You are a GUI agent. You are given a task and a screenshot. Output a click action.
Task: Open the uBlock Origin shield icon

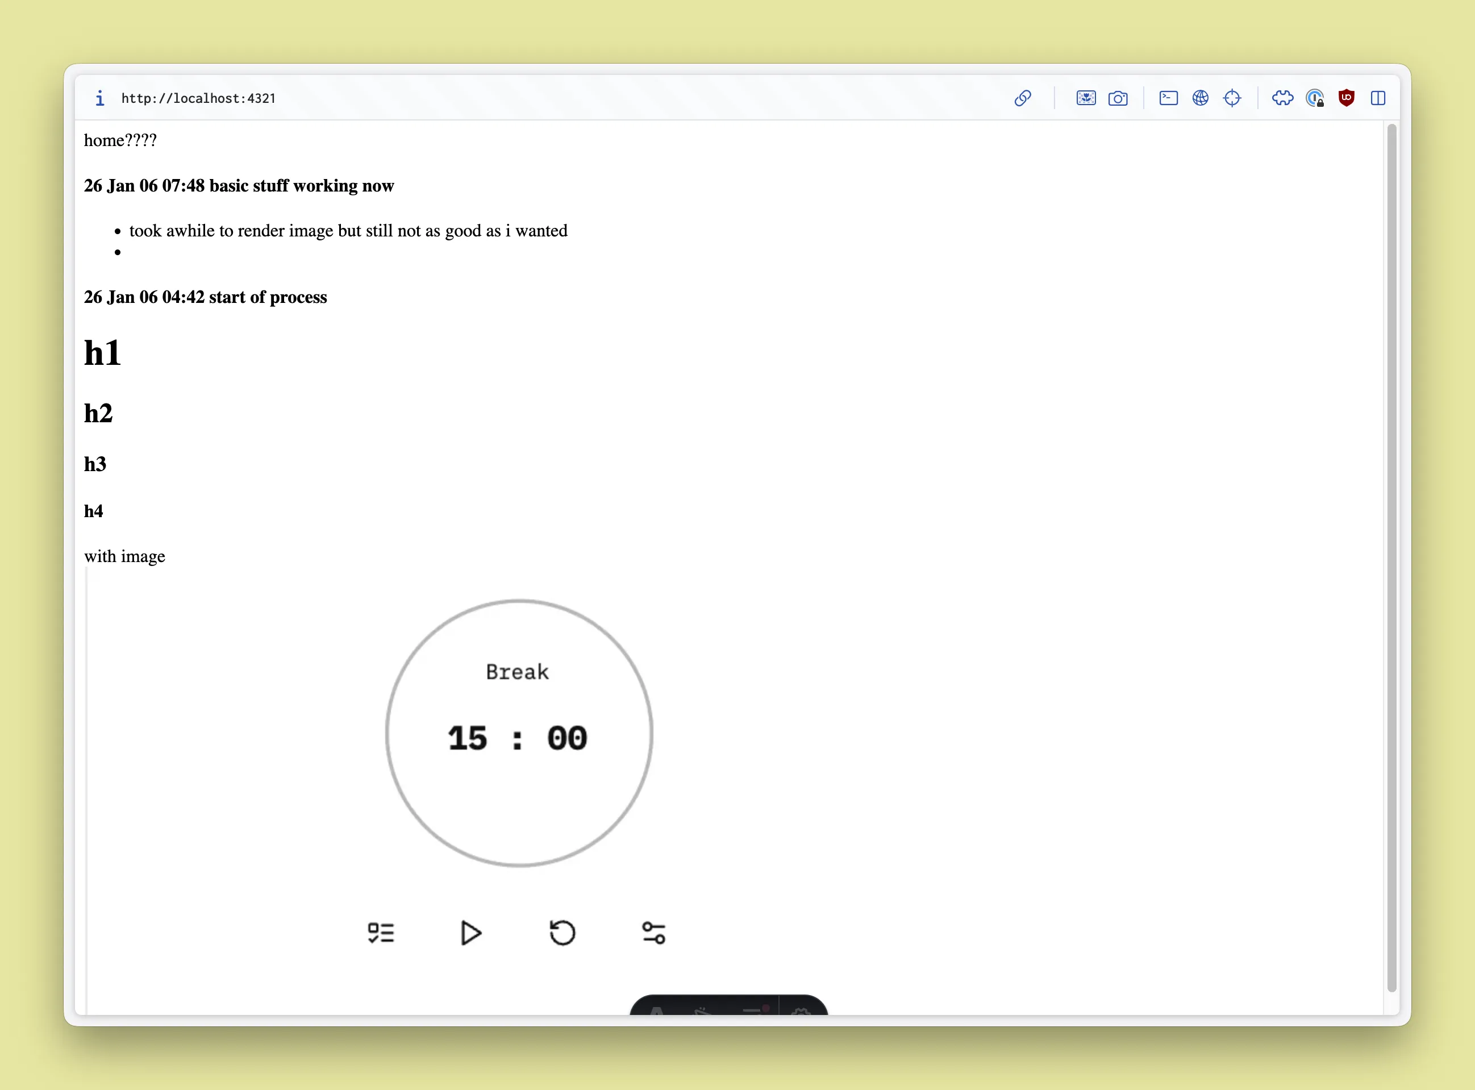(x=1345, y=98)
